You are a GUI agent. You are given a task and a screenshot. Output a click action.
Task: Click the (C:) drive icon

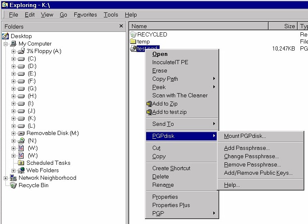pyautogui.click(x=21, y=59)
